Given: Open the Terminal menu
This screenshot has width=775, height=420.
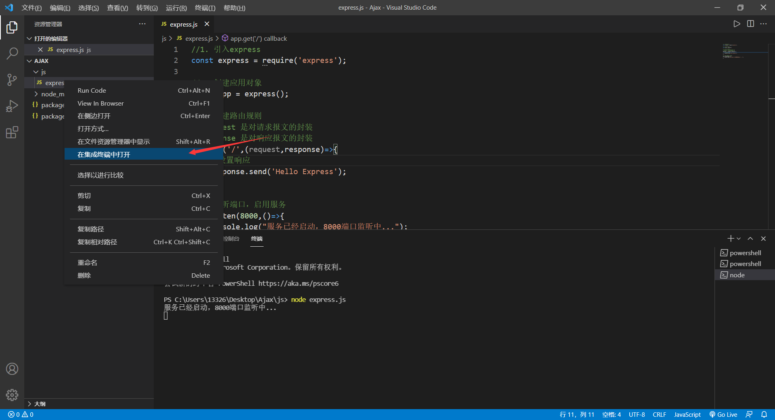Looking at the screenshot, I should [205, 8].
